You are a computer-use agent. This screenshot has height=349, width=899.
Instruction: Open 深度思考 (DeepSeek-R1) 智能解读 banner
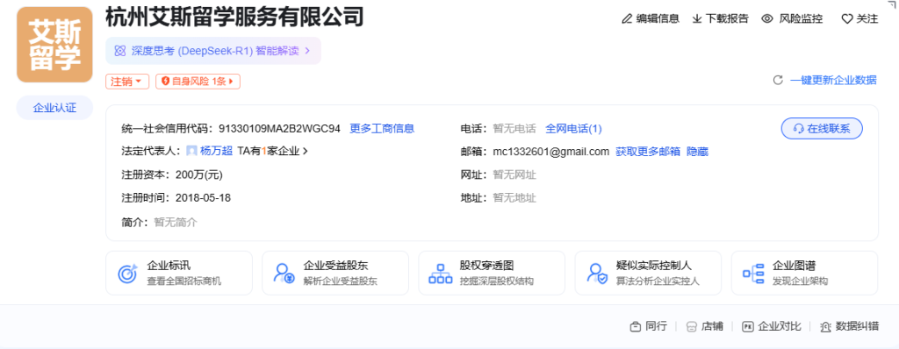click(x=213, y=51)
